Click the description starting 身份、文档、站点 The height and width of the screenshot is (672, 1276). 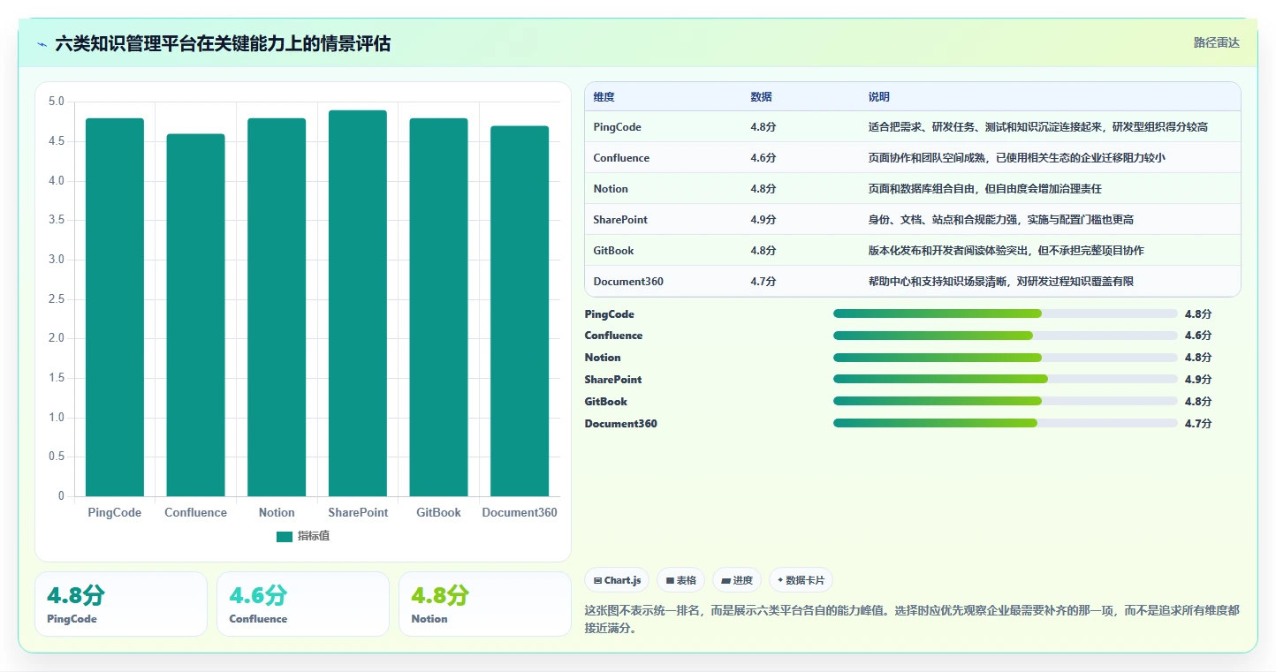coord(1000,220)
